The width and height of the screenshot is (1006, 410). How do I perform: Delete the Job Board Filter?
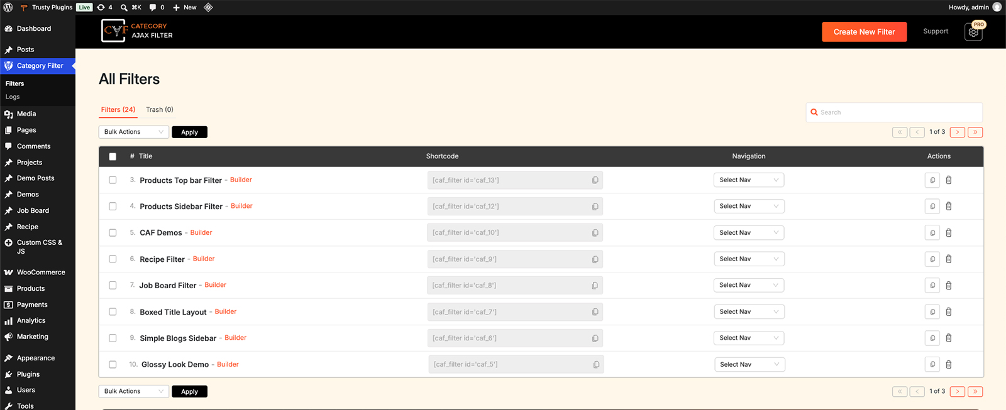[x=949, y=286]
